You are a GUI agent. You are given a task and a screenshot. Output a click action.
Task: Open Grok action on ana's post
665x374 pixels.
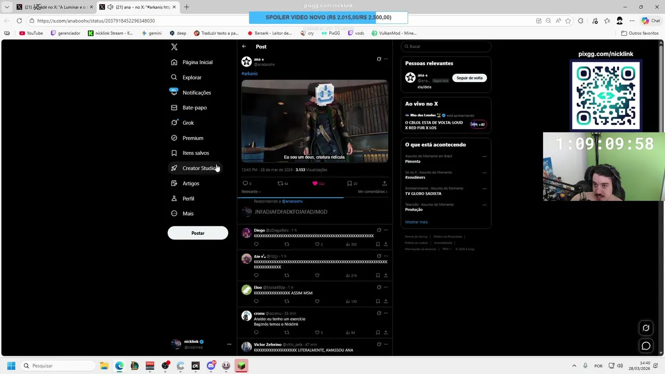[379, 59]
